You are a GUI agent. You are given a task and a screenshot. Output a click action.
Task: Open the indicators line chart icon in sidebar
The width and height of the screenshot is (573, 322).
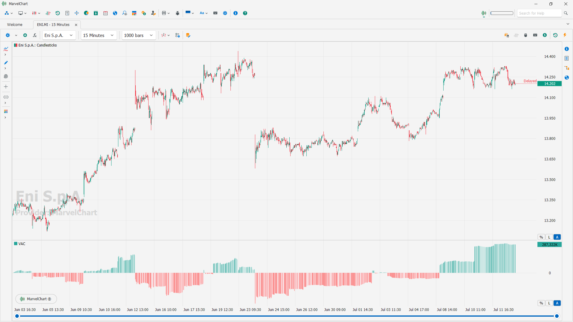pos(6,49)
